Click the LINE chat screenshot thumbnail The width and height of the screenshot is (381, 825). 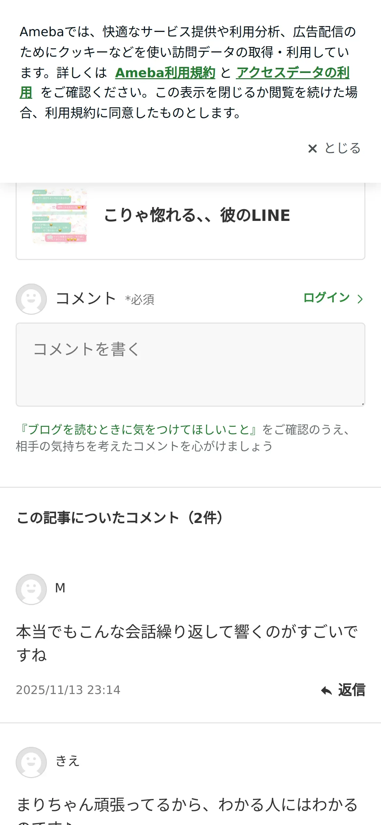[x=60, y=216]
